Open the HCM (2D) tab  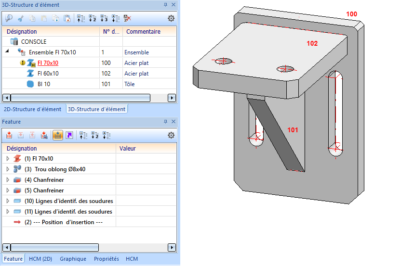click(40, 259)
